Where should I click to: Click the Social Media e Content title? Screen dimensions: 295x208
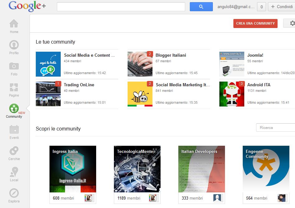coord(89,55)
